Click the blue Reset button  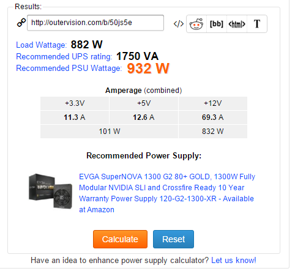pos(173,239)
